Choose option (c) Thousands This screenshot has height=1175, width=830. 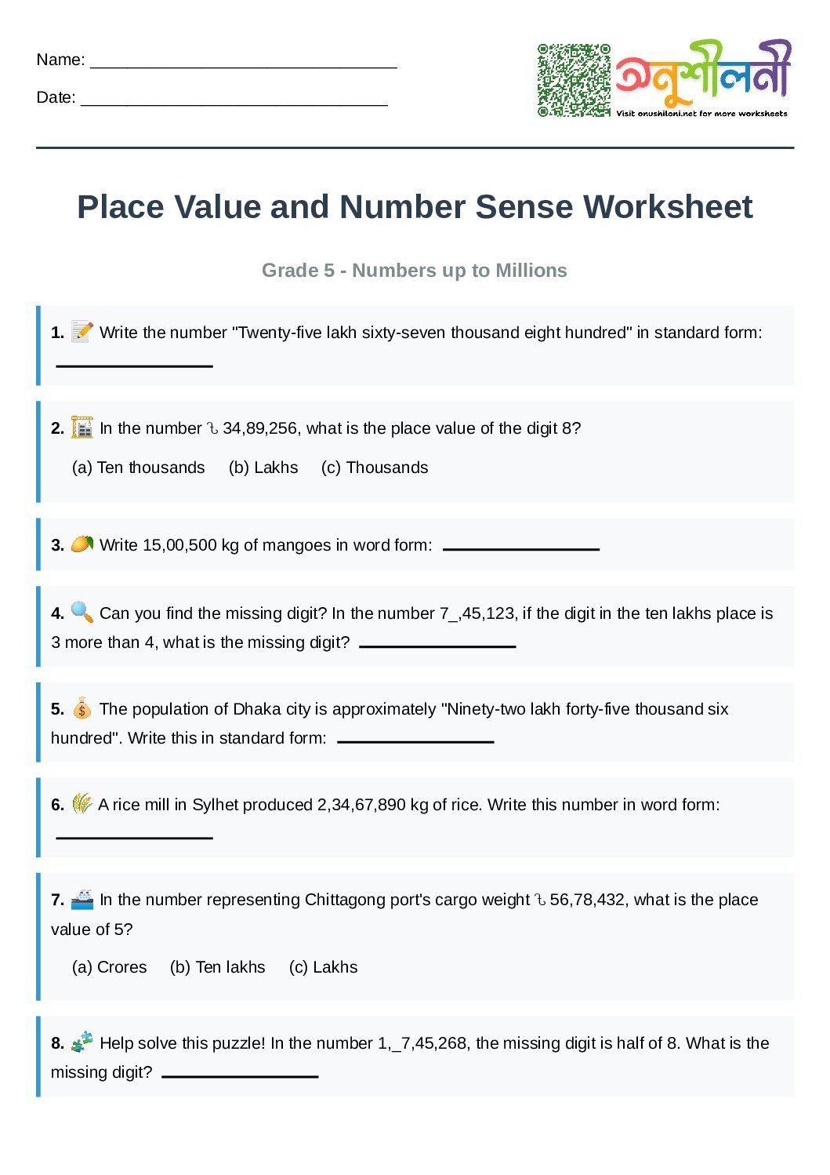(375, 467)
